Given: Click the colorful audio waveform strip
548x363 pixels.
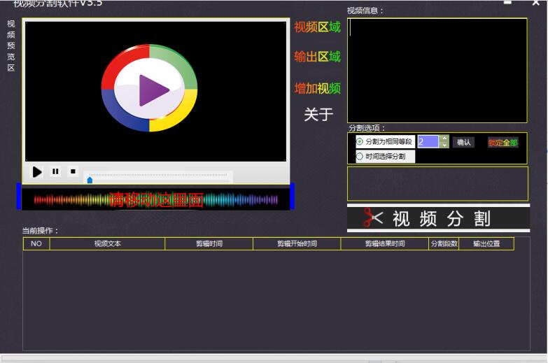Looking at the screenshot, I should click(155, 200).
